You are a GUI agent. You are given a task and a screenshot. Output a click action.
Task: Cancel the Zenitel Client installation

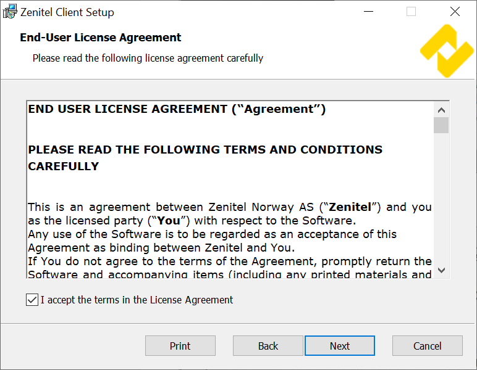[428, 346]
